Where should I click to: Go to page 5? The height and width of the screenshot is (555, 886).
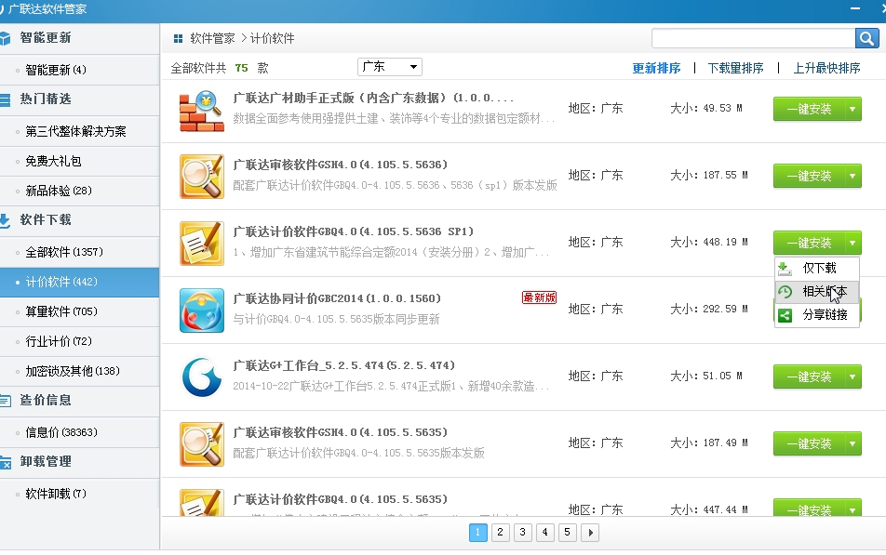(x=568, y=533)
